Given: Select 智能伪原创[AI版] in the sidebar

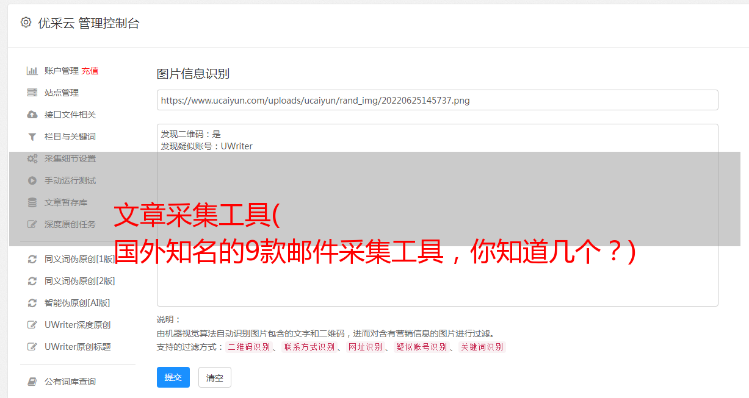Looking at the screenshot, I should pyautogui.click(x=78, y=303).
